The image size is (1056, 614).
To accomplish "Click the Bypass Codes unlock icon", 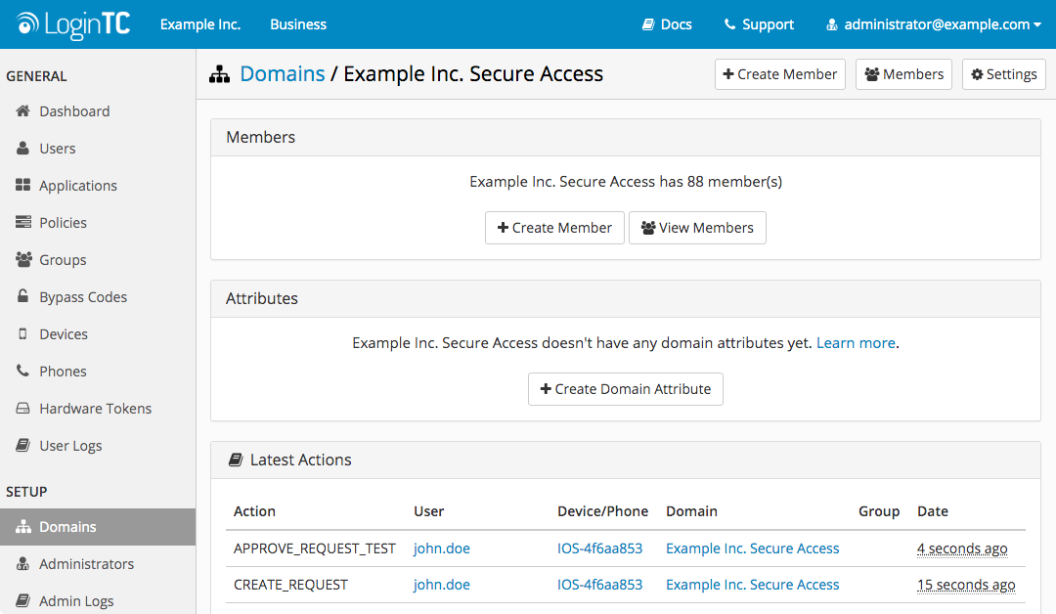I will tap(22, 295).
